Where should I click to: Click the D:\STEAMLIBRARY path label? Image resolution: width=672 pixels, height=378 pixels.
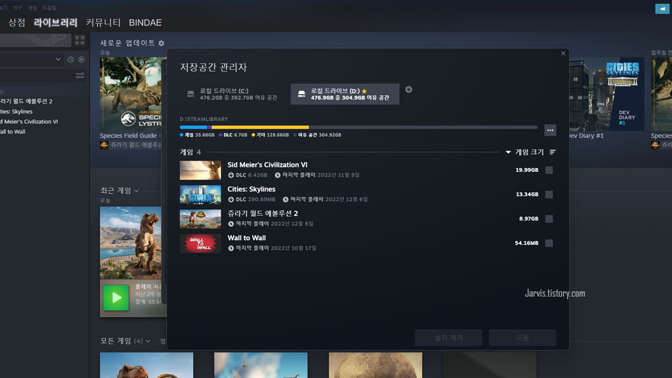click(204, 119)
